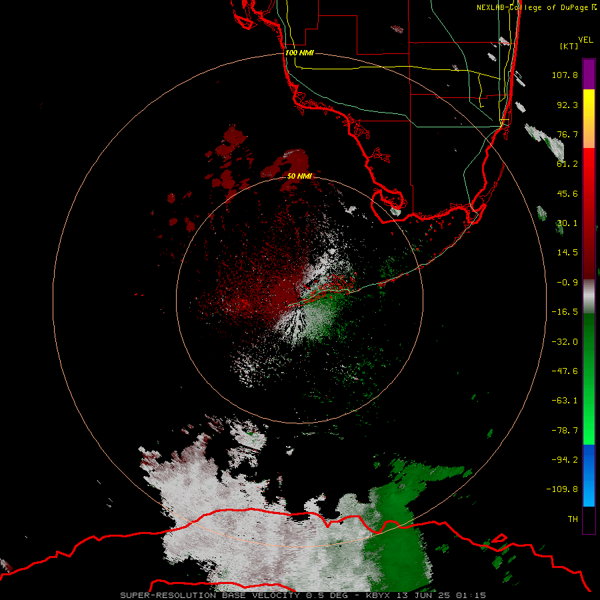Click the 14.5 velocity scale value
Screen dimensions: 600x600
click(567, 253)
